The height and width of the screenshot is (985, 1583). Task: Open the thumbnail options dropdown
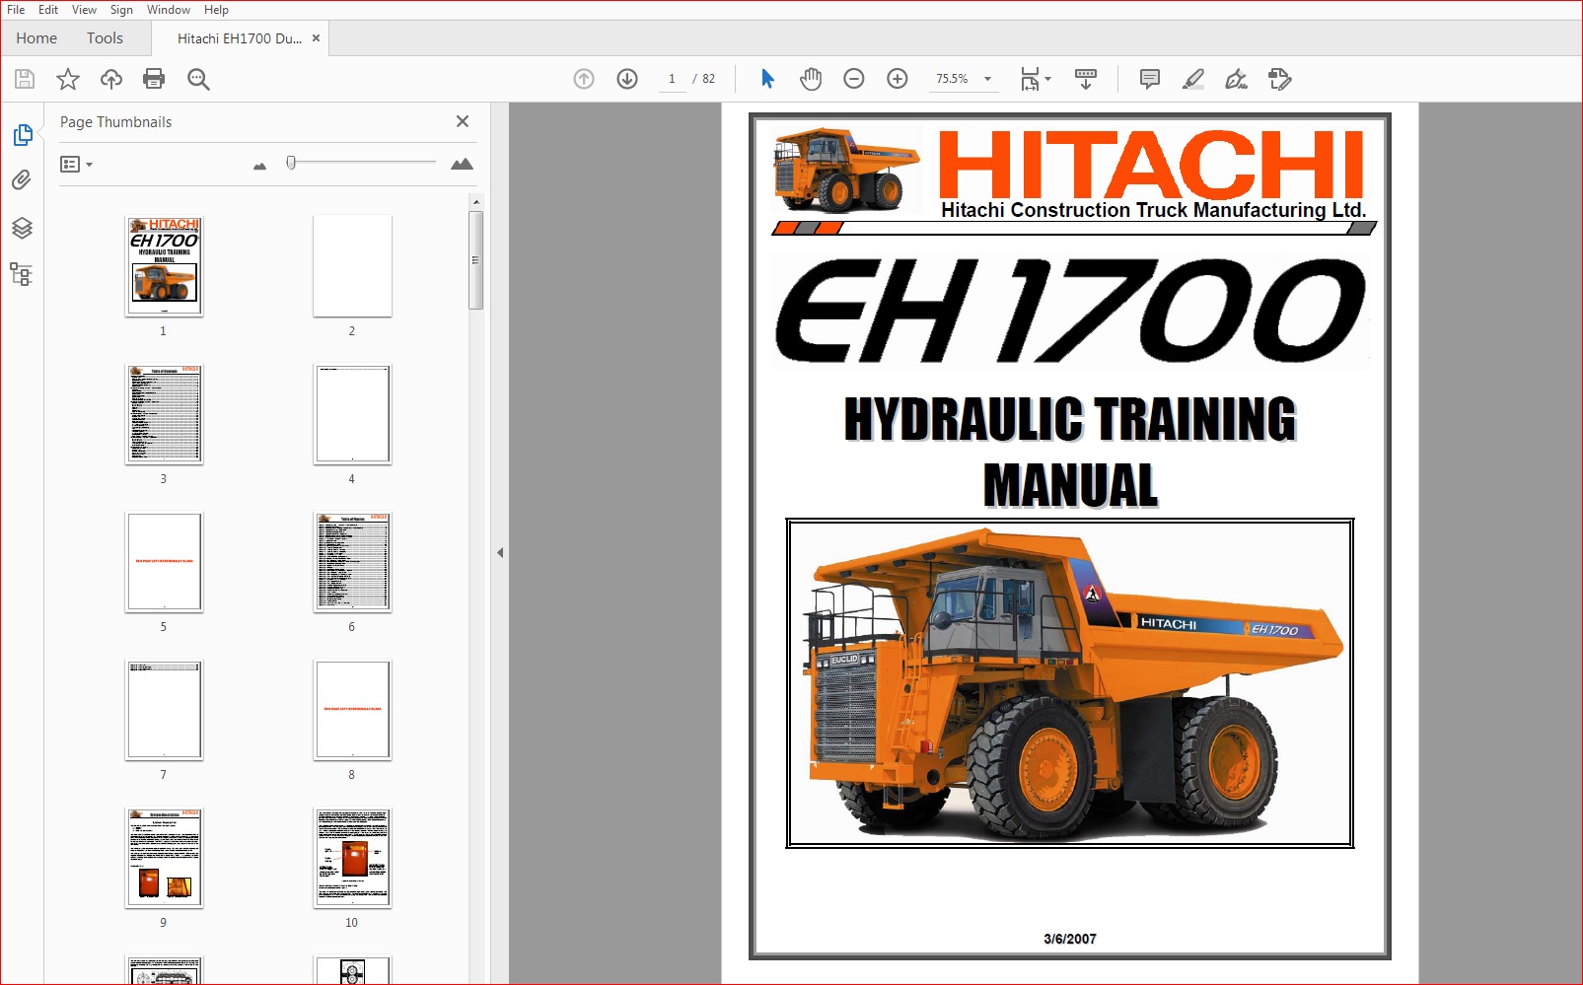tap(76, 165)
